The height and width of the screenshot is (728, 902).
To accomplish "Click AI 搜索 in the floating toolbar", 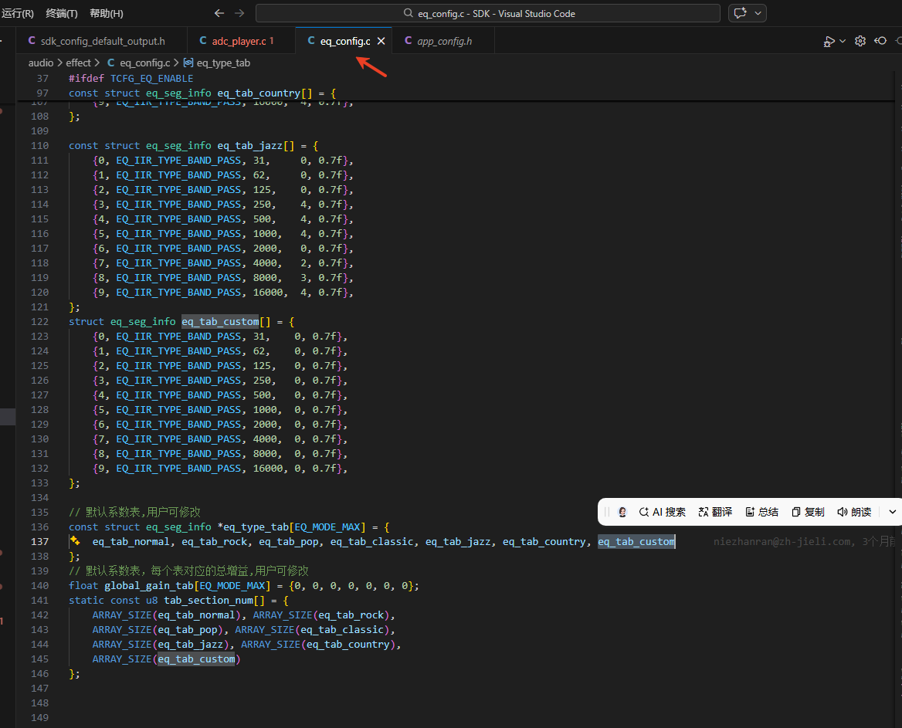I will click(x=662, y=512).
